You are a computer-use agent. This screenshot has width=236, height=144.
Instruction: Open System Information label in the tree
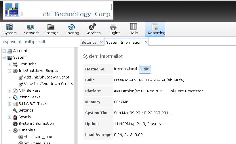(36, 124)
